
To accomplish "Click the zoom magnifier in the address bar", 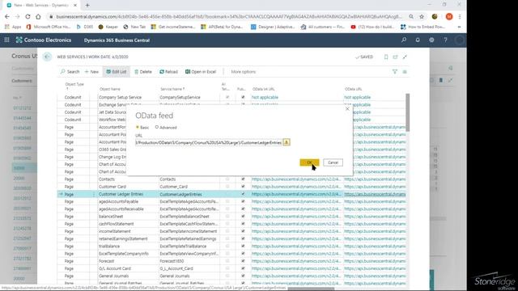I will pos(411,16).
